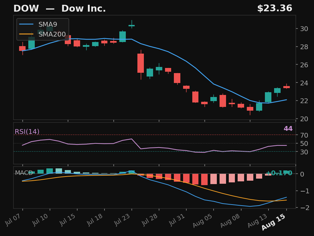314x236 pixels.
Task: Click the Aug 13 date label
Action: [258, 221]
